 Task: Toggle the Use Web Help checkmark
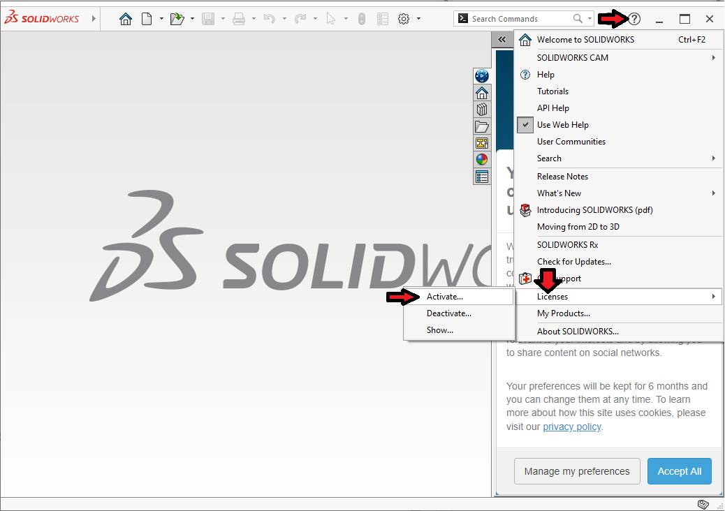tap(525, 125)
